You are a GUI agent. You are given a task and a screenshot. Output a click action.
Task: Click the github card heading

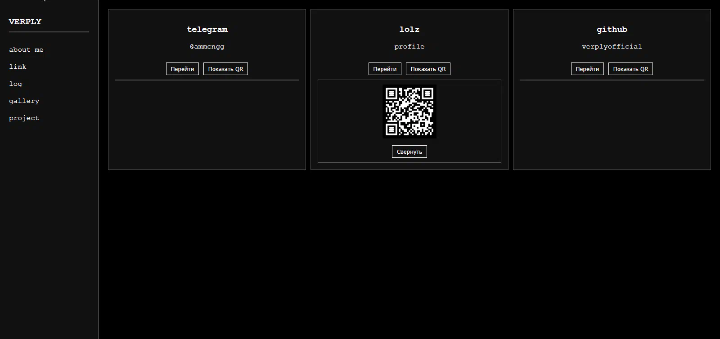click(612, 30)
